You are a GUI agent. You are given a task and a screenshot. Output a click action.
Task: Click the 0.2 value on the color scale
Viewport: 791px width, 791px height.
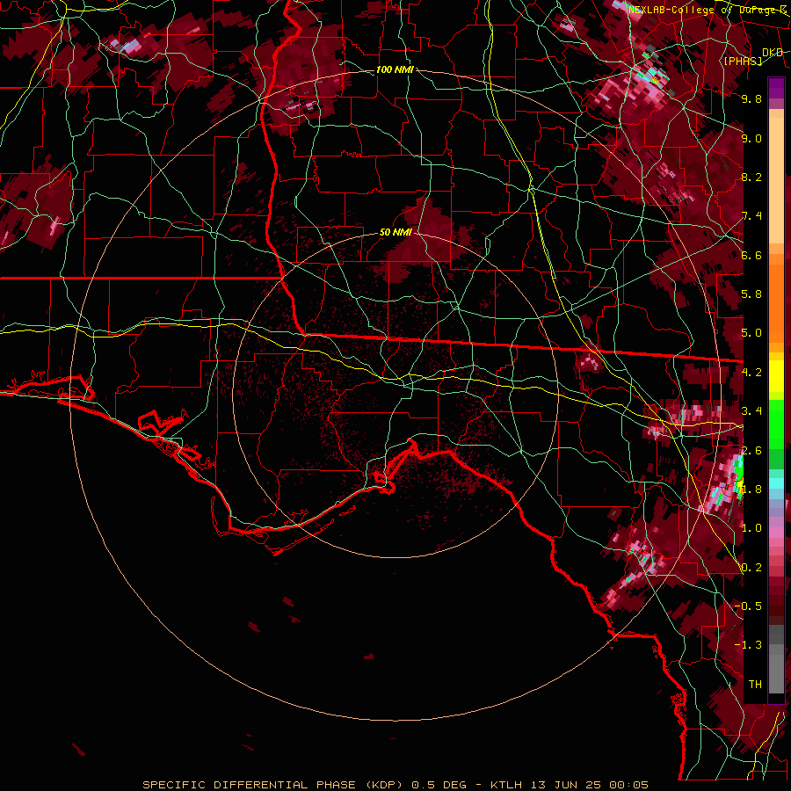tap(751, 568)
